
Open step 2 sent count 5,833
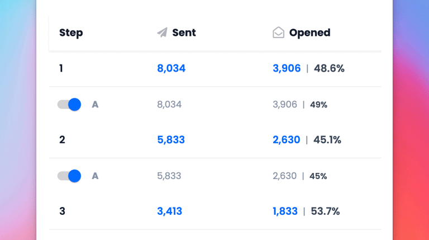tap(171, 140)
